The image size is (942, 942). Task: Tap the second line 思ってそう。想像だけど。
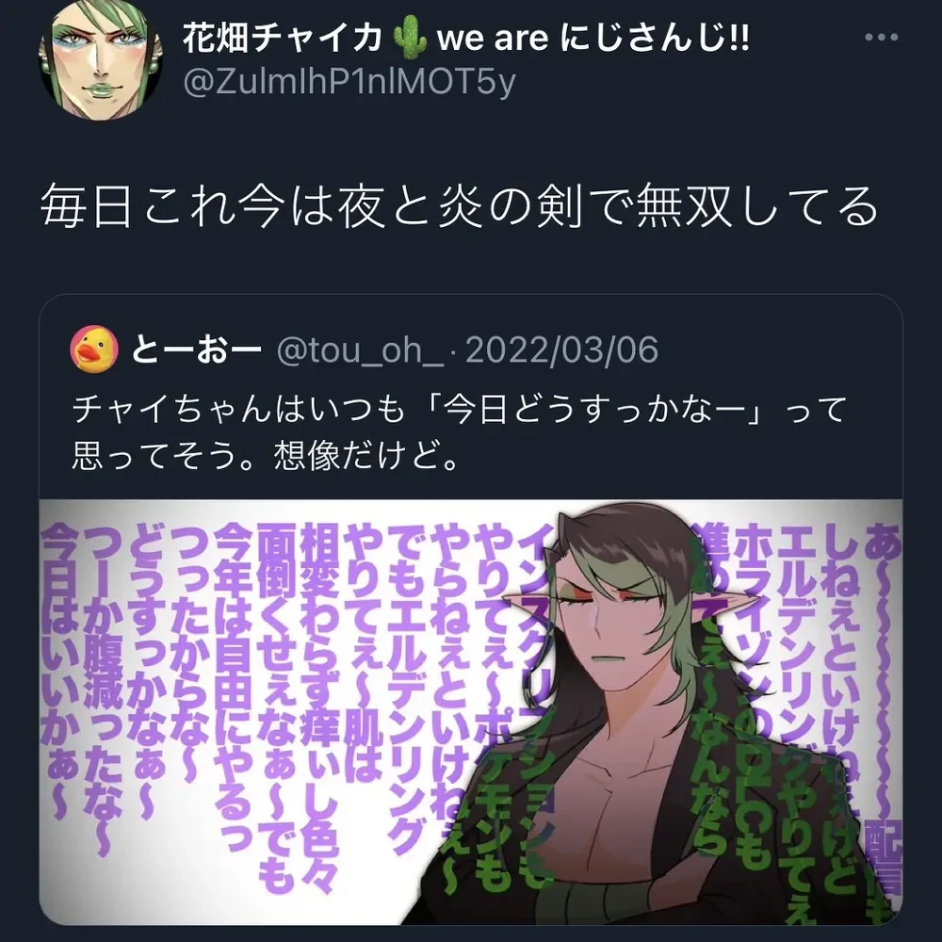coord(266,457)
